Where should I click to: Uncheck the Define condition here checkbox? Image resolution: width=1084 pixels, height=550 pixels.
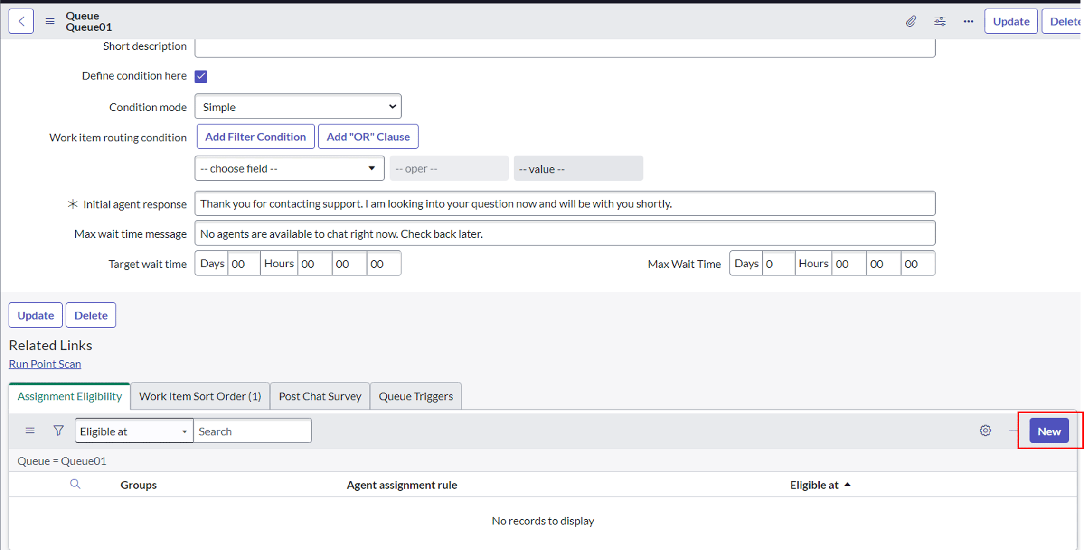tap(201, 76)
